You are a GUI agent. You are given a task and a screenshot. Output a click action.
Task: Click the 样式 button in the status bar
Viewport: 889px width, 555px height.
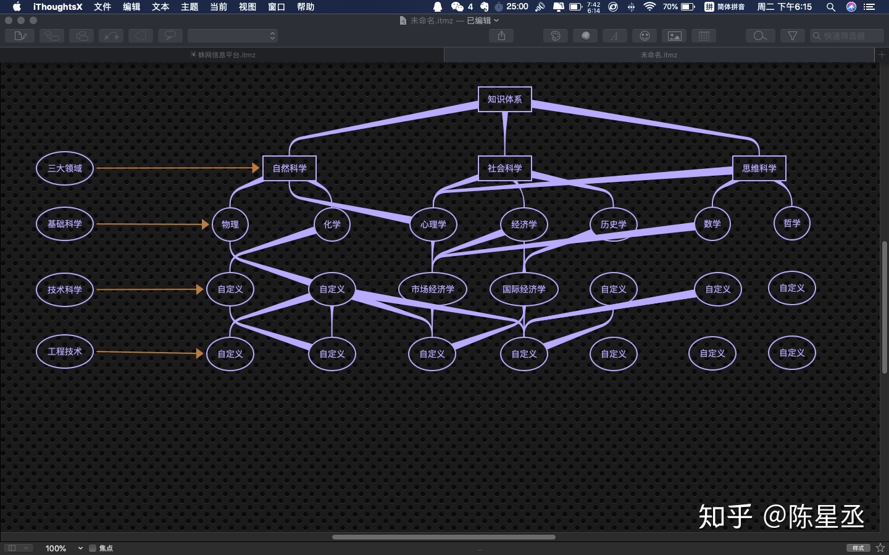858,548
